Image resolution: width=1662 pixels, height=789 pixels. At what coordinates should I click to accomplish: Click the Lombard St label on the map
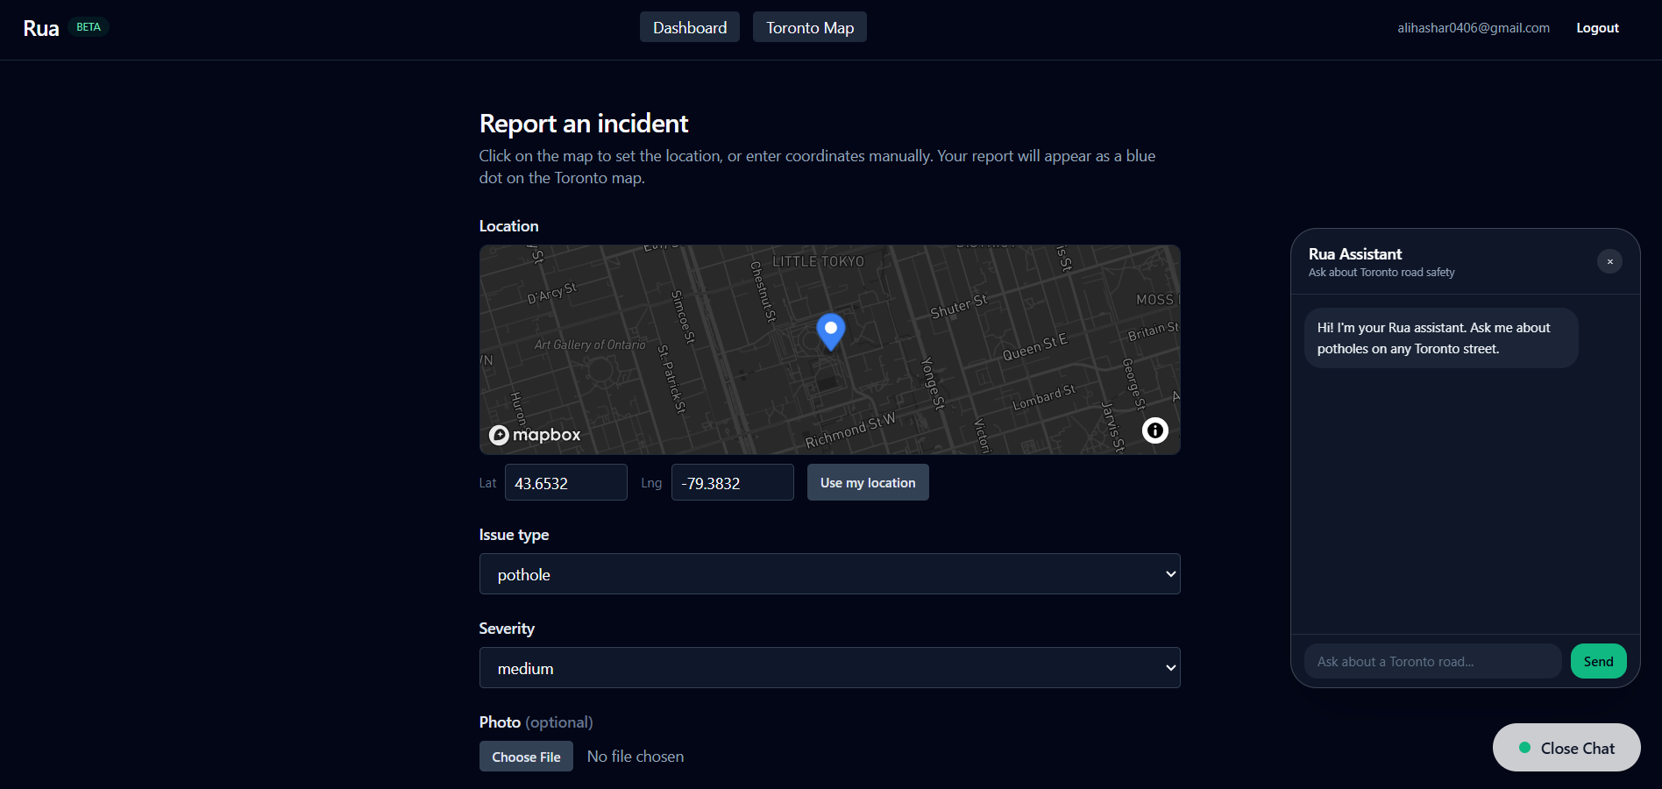pos(1044,397)
